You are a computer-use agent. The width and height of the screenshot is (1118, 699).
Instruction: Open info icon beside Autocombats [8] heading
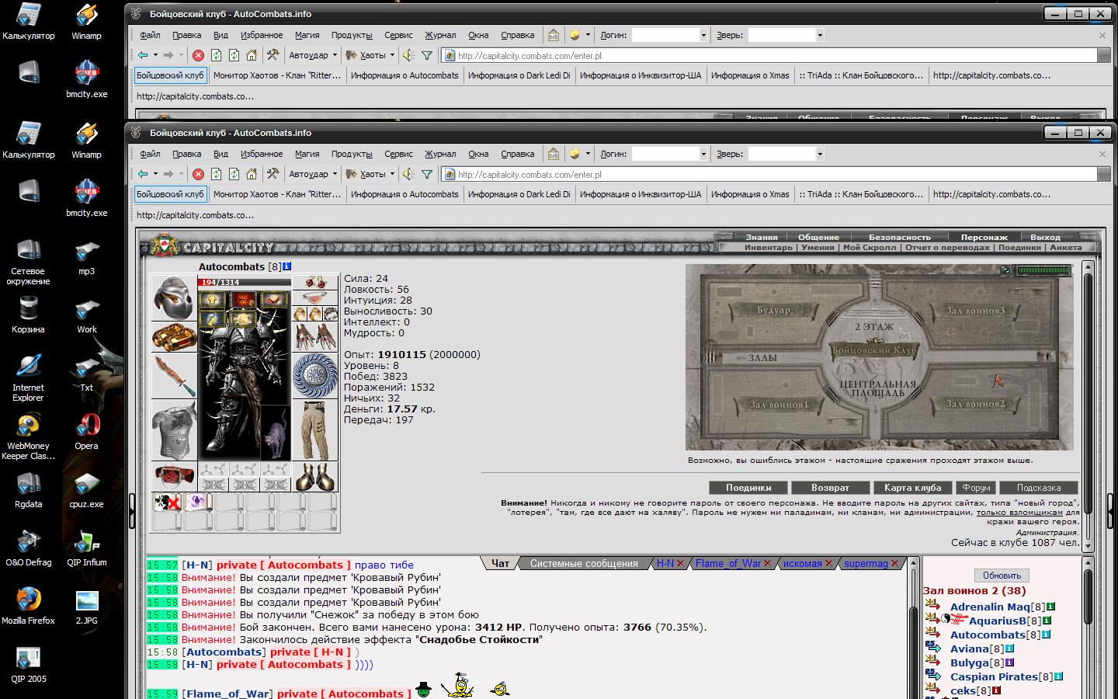coord(286,266)
